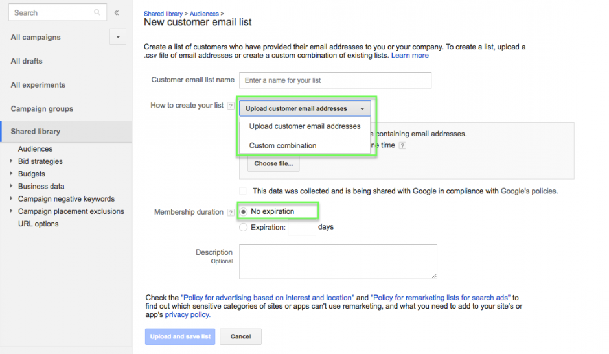Click the customer email list name field

click(x=335, y=80)
